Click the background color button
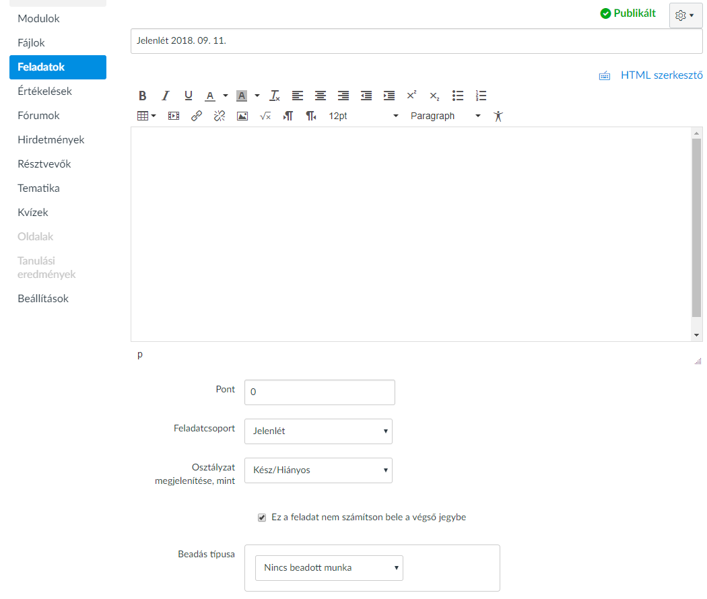 pos(242,96)
